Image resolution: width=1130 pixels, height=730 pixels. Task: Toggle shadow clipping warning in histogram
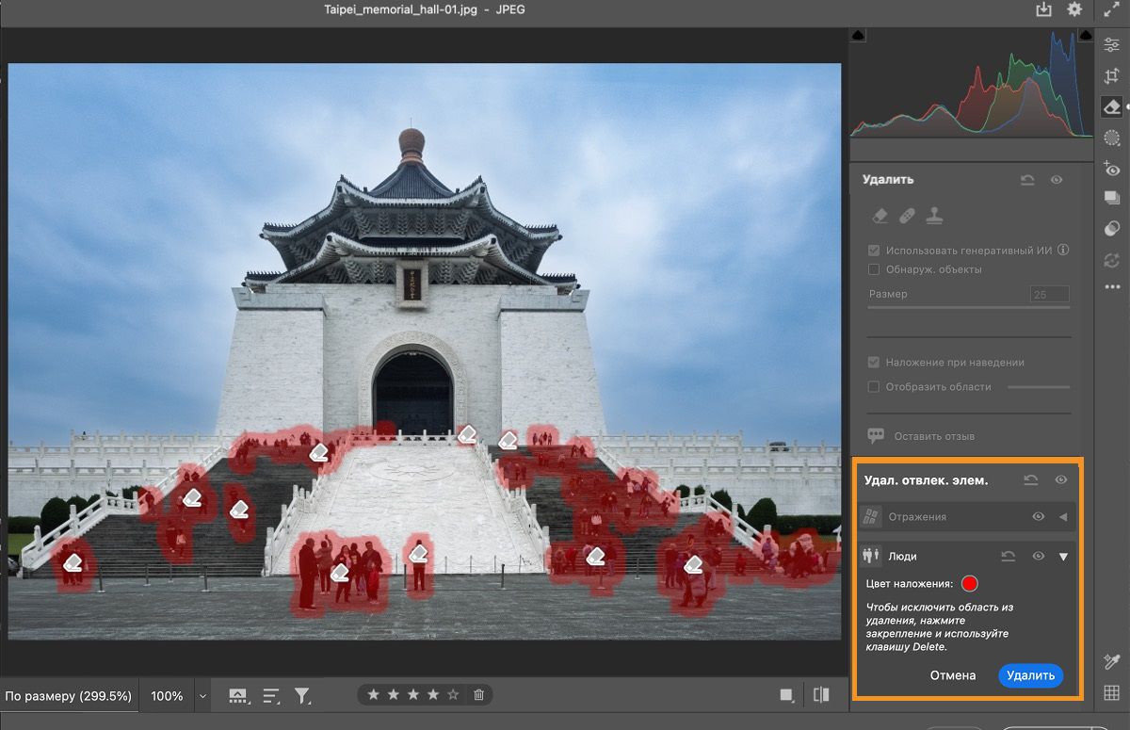[858, 35]
